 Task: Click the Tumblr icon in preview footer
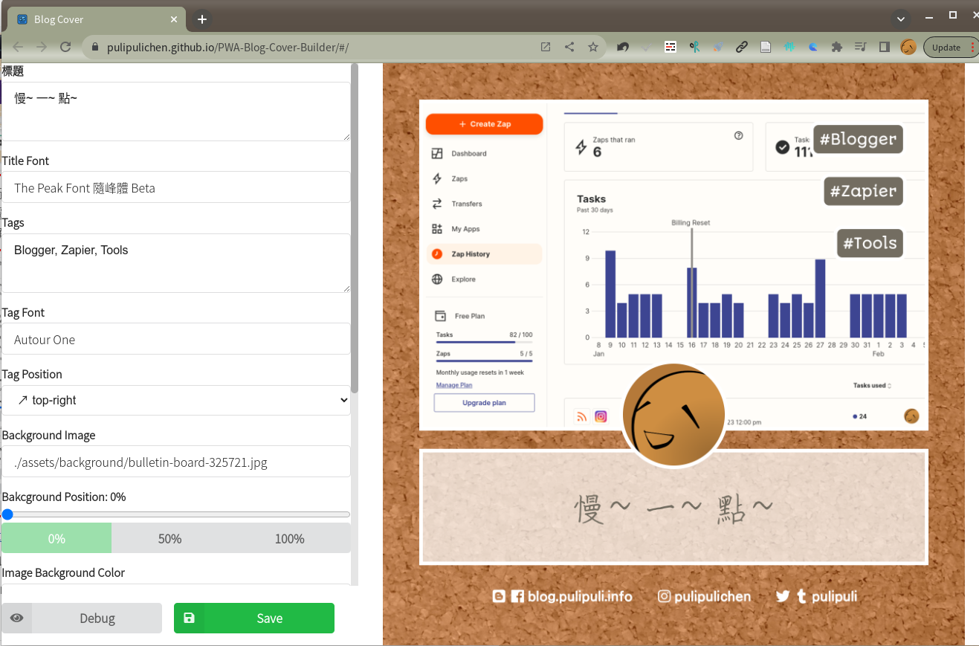coord(801,596)
